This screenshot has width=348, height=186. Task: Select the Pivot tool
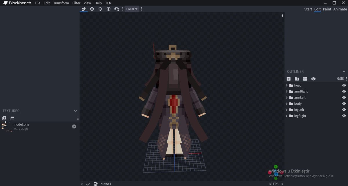click(108, 9)
